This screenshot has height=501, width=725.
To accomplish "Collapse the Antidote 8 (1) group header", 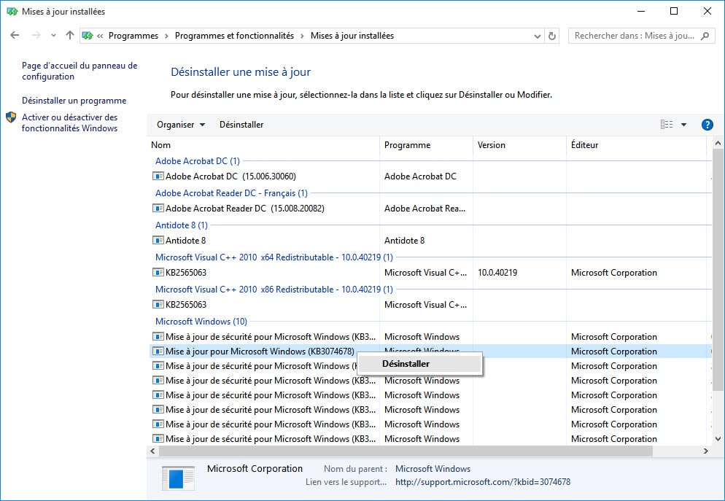I will (181, 225).
